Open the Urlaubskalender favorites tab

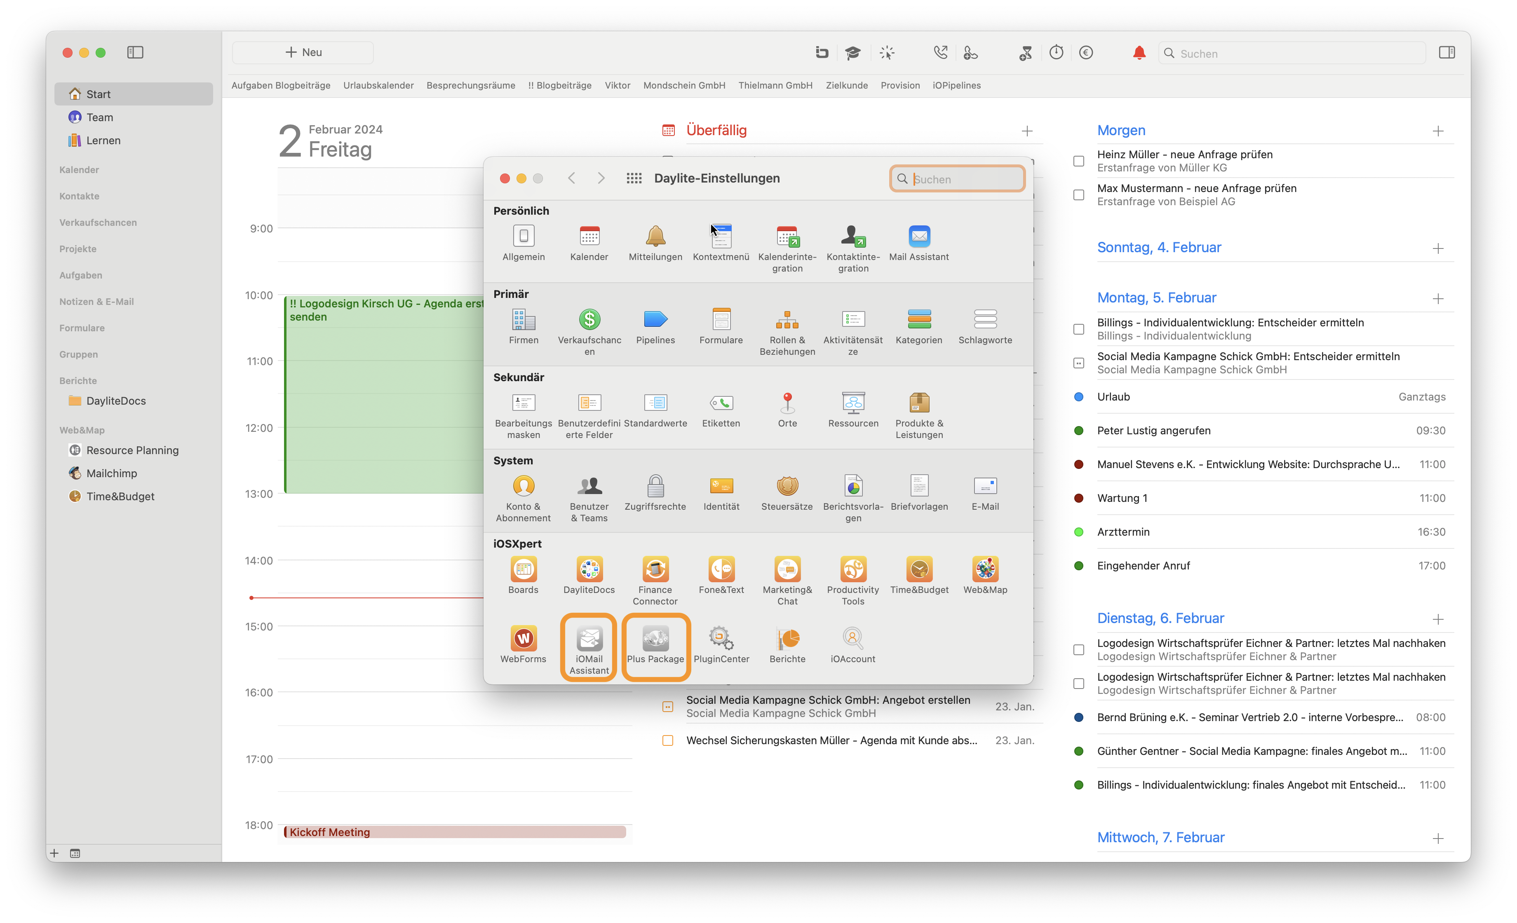(x=379, y=86)
